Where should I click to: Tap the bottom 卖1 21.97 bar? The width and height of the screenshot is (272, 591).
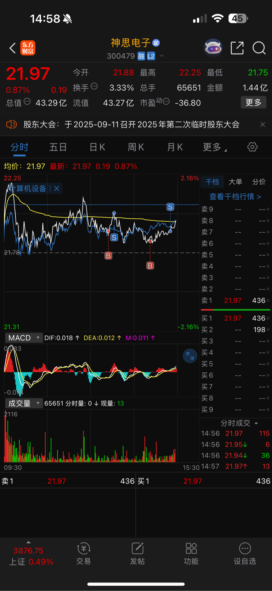click(68, 481)
